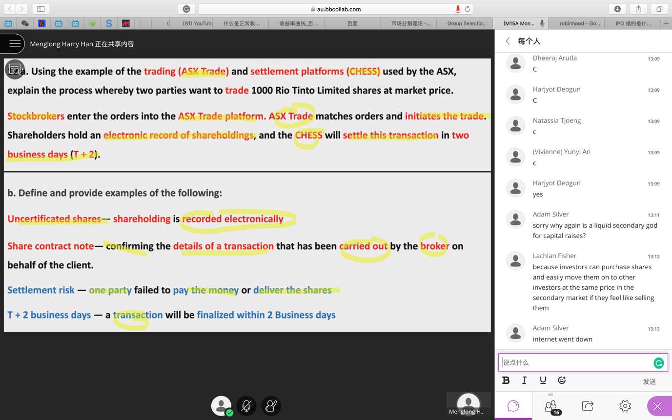
Task: Switch to the robinhood browser tab
Action: tap(579, 23)
